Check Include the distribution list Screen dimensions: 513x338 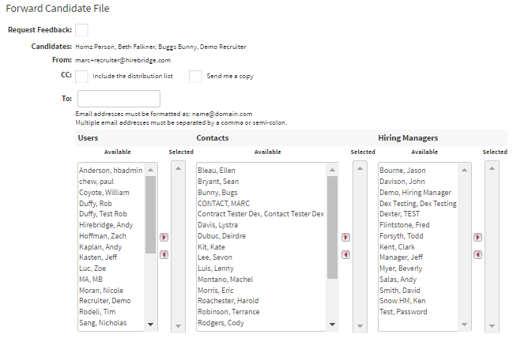coord(81,76)
